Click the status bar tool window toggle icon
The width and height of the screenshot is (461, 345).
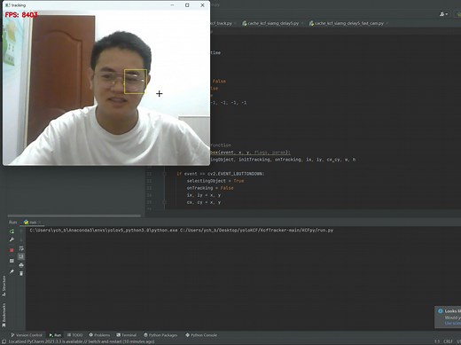click(4, 341)
